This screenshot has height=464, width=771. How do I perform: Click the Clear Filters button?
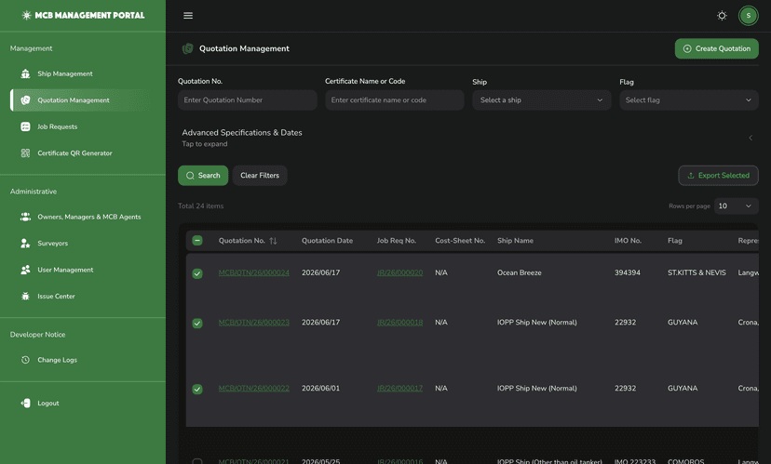pos(260,176)
